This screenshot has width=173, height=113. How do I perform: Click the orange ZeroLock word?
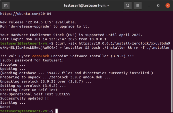[x=40, y=56]
